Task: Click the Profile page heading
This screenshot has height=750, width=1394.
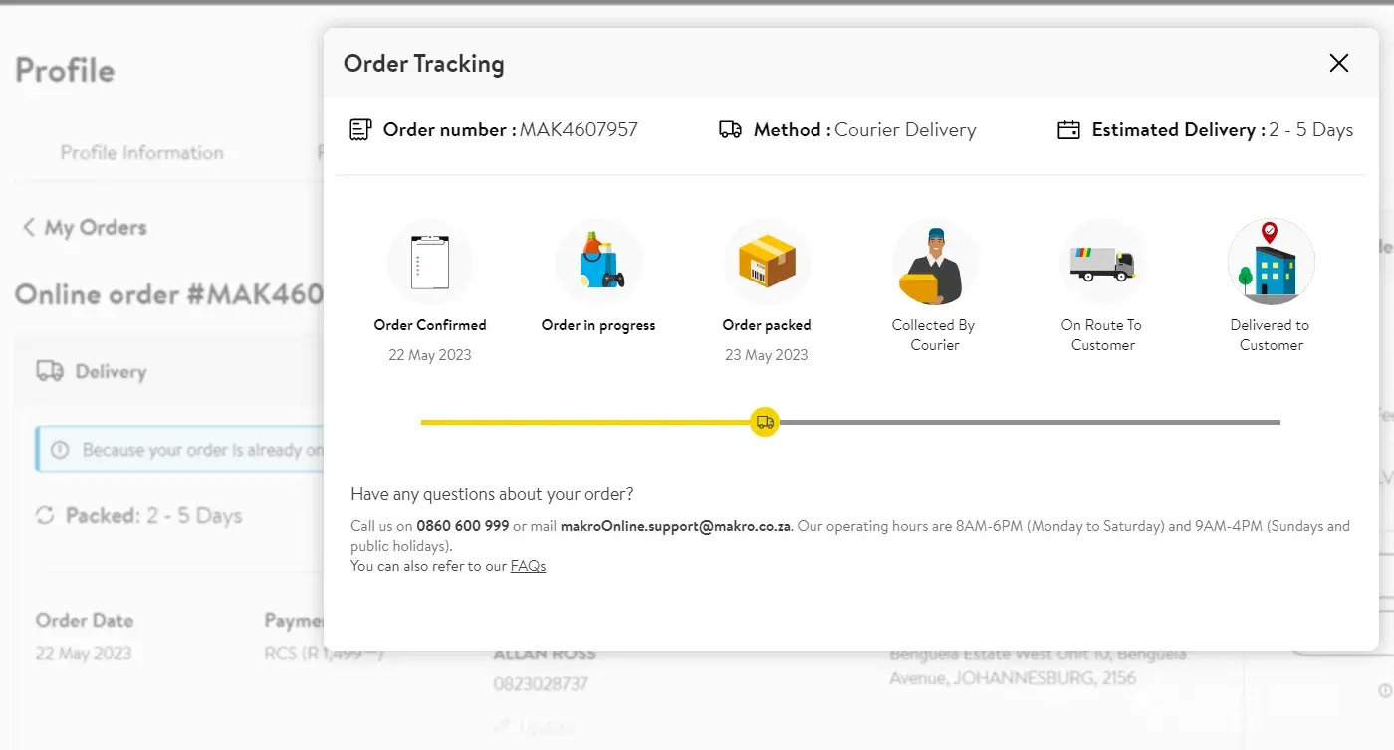Action: (x=65, y=71)
